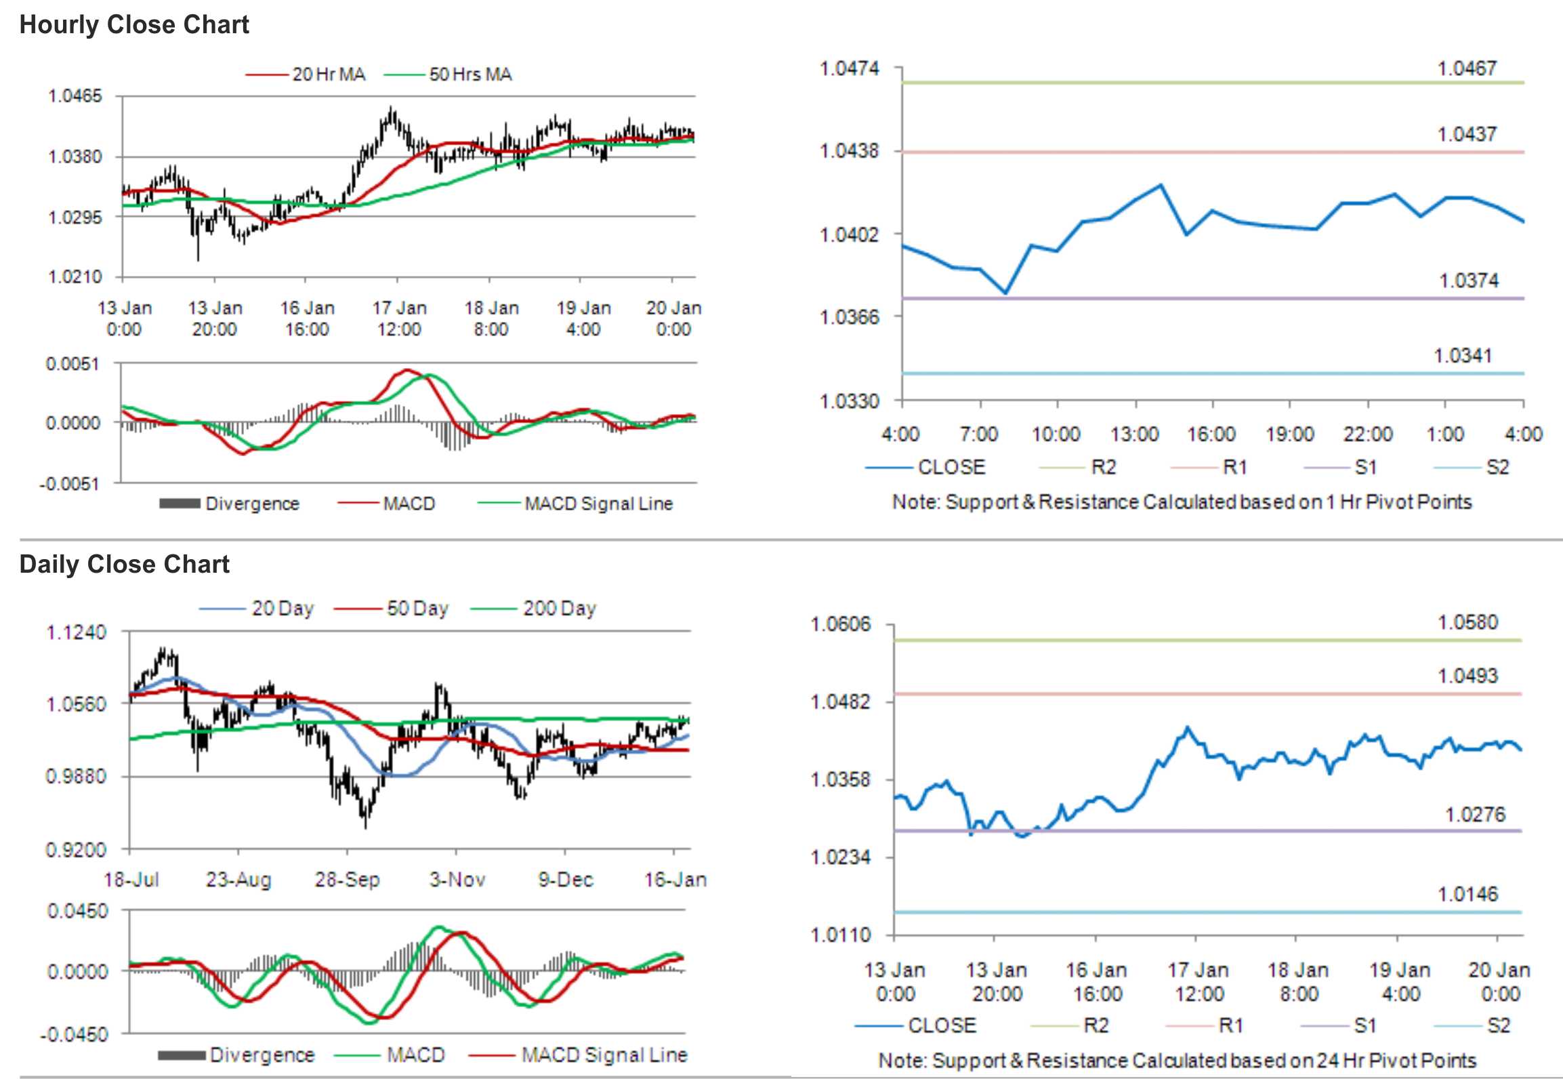Screen dimensions: 1563x1079
Task: Click the 1.1240 y-axis label on daily chart
Action: click(x=76, y=632)
